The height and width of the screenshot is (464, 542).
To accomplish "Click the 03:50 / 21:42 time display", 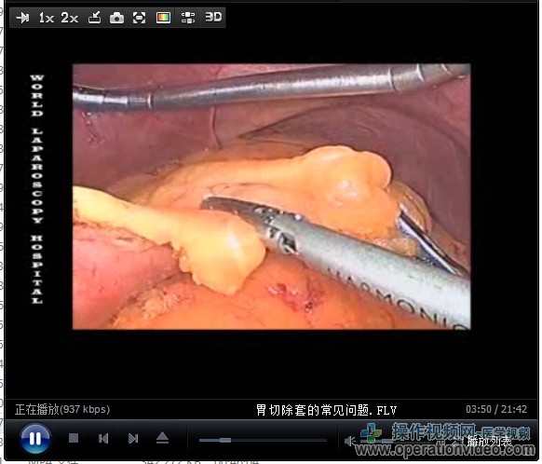I will [x=496, y=409].
